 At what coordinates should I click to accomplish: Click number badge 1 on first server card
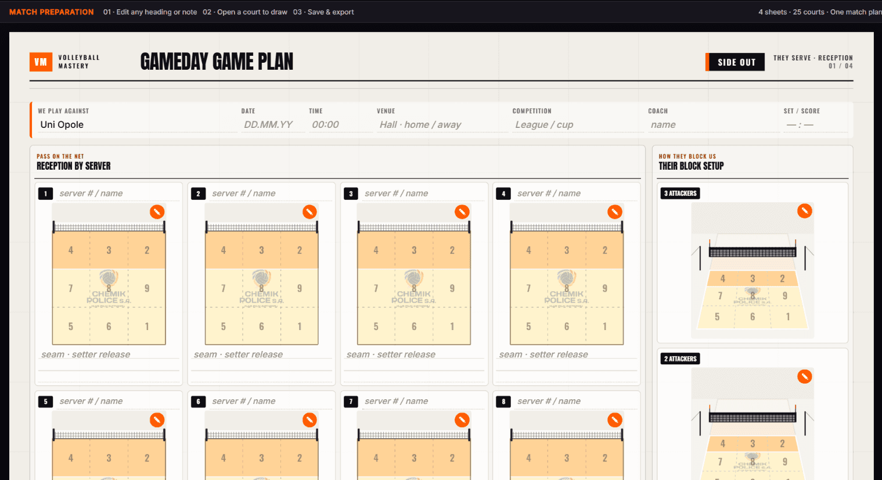(45, 194)
